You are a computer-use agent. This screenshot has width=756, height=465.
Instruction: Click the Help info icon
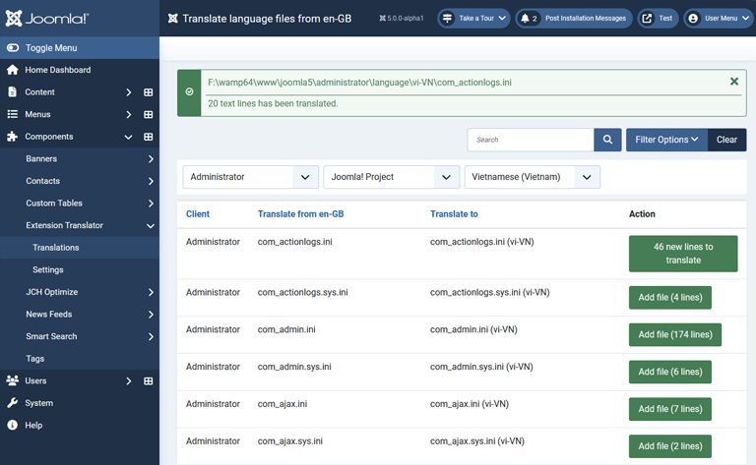tap(13, 425)
